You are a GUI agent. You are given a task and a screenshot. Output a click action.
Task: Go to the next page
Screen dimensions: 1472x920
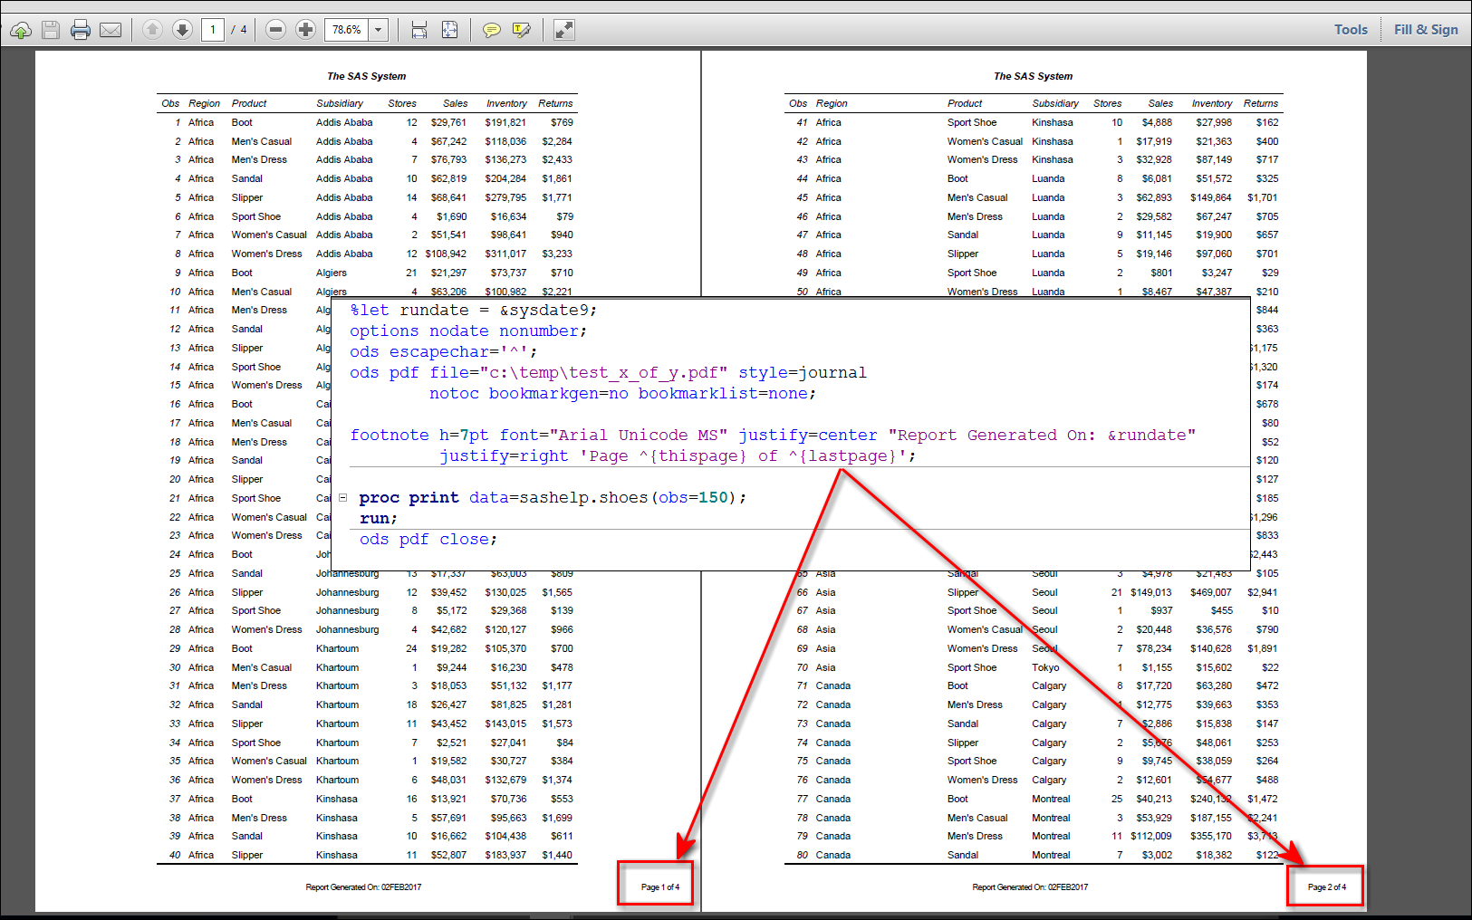coord(182,29)
